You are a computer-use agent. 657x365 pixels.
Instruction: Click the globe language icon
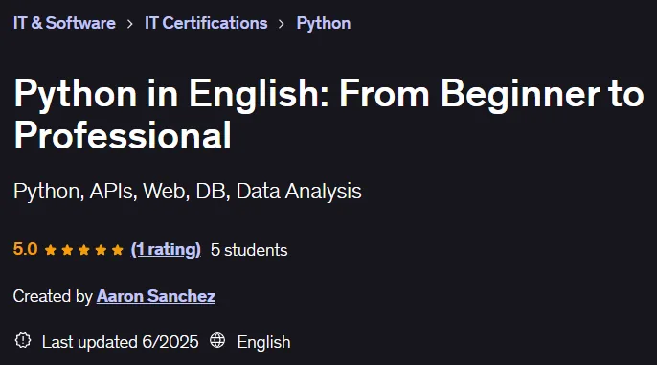(217, 340)
